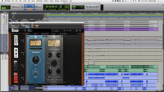This screenshot has width=164, height=92.
Task: Open Groups list popup menu
Action: pos(8,53)
